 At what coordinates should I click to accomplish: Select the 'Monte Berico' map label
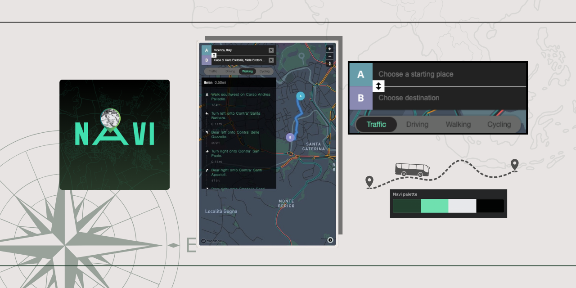pyautogui.click(x=286, y=203)
